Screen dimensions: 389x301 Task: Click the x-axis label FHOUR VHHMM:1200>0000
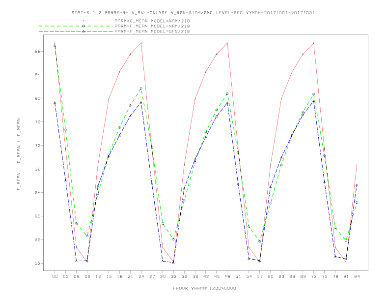click(204, 288)
